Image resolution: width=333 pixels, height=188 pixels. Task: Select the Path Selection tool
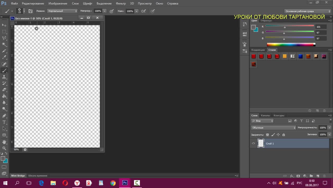coord(4,128)
